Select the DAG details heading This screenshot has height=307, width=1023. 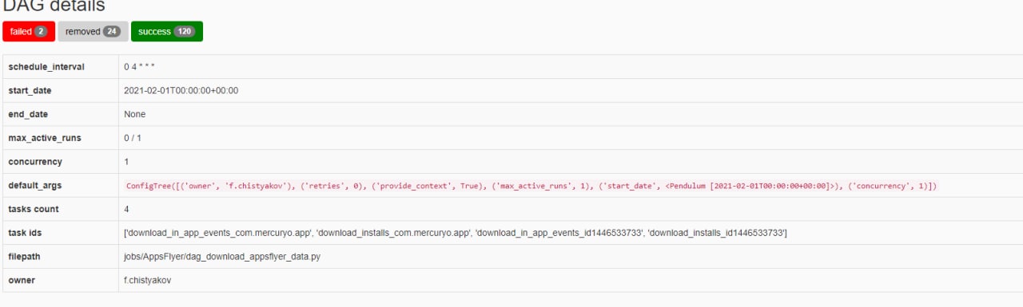(x=54, y=6)
